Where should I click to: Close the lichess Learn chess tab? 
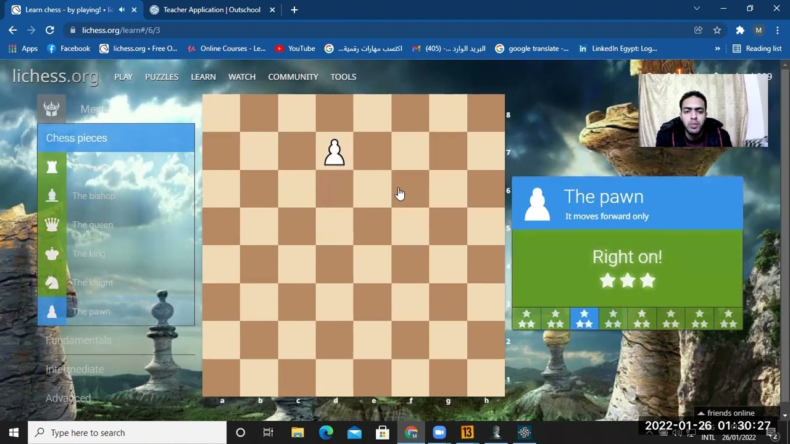pos(134,10)
